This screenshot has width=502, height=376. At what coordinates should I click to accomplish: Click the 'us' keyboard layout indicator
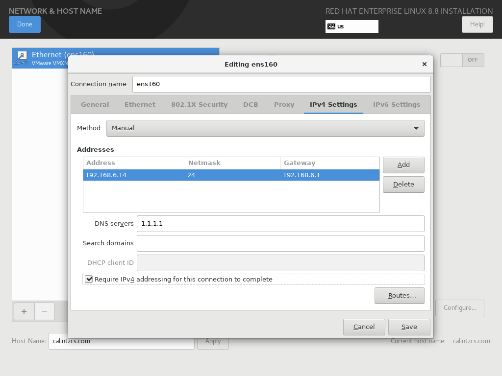click(352, 26)
